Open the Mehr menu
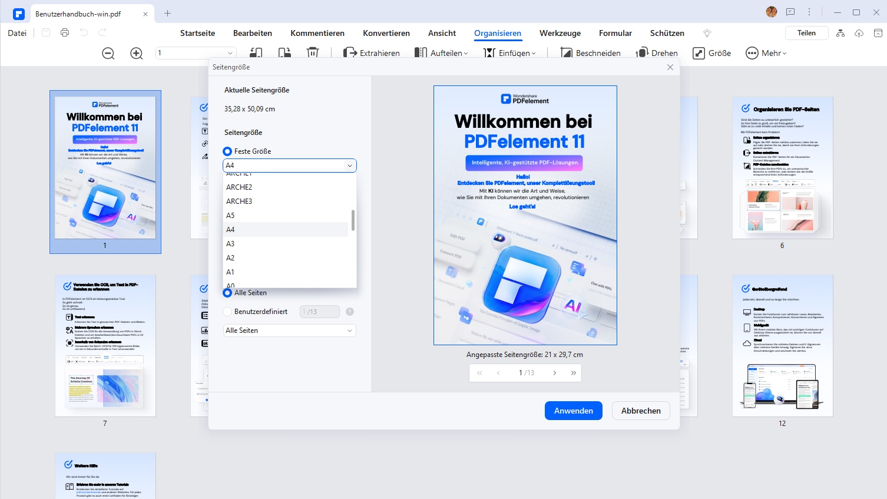 pos(766,53)
